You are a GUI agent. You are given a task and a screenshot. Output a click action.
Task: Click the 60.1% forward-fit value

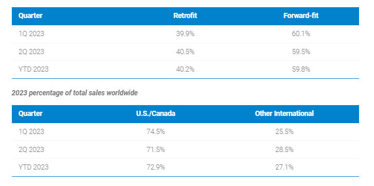tap(301, 34)
